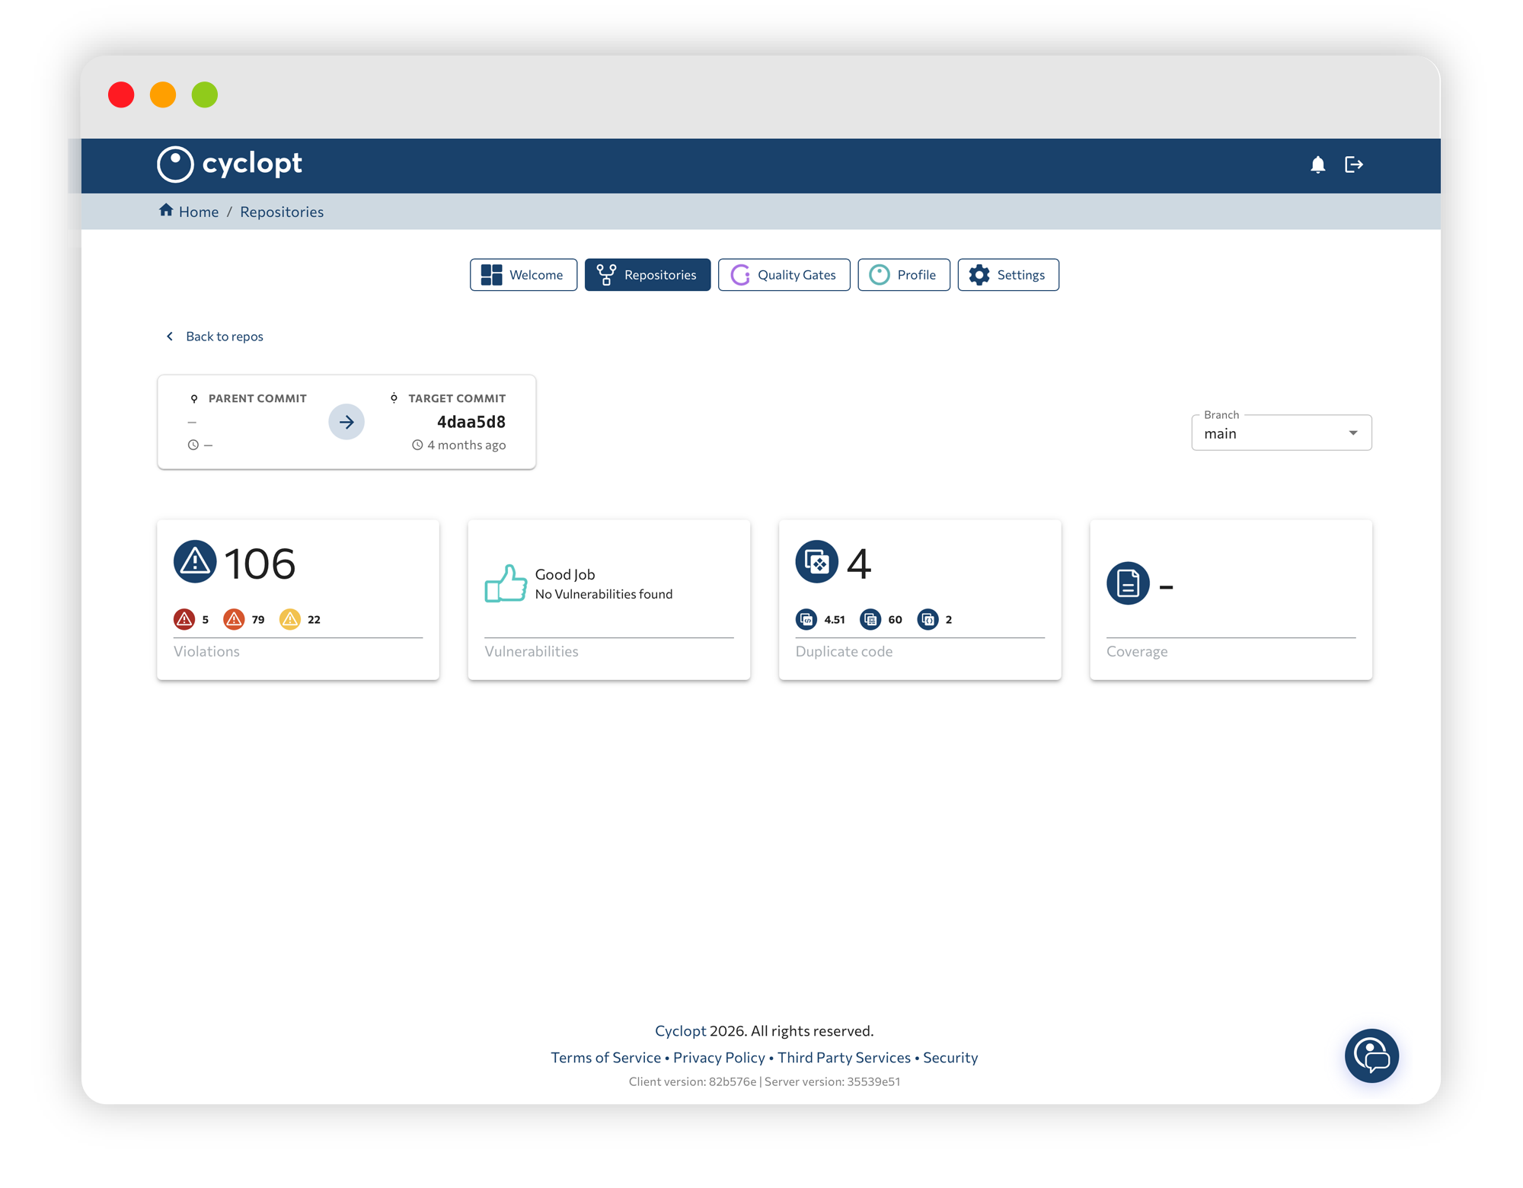
Task: Click the Coverage card label
Action: 1137,651
